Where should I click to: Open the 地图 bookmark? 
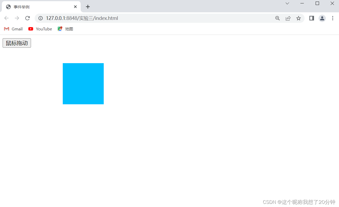coord(65,29)
